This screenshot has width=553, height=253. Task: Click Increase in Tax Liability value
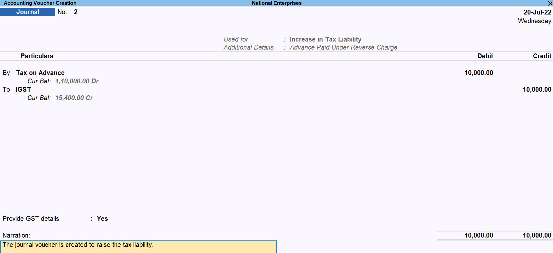326,39
